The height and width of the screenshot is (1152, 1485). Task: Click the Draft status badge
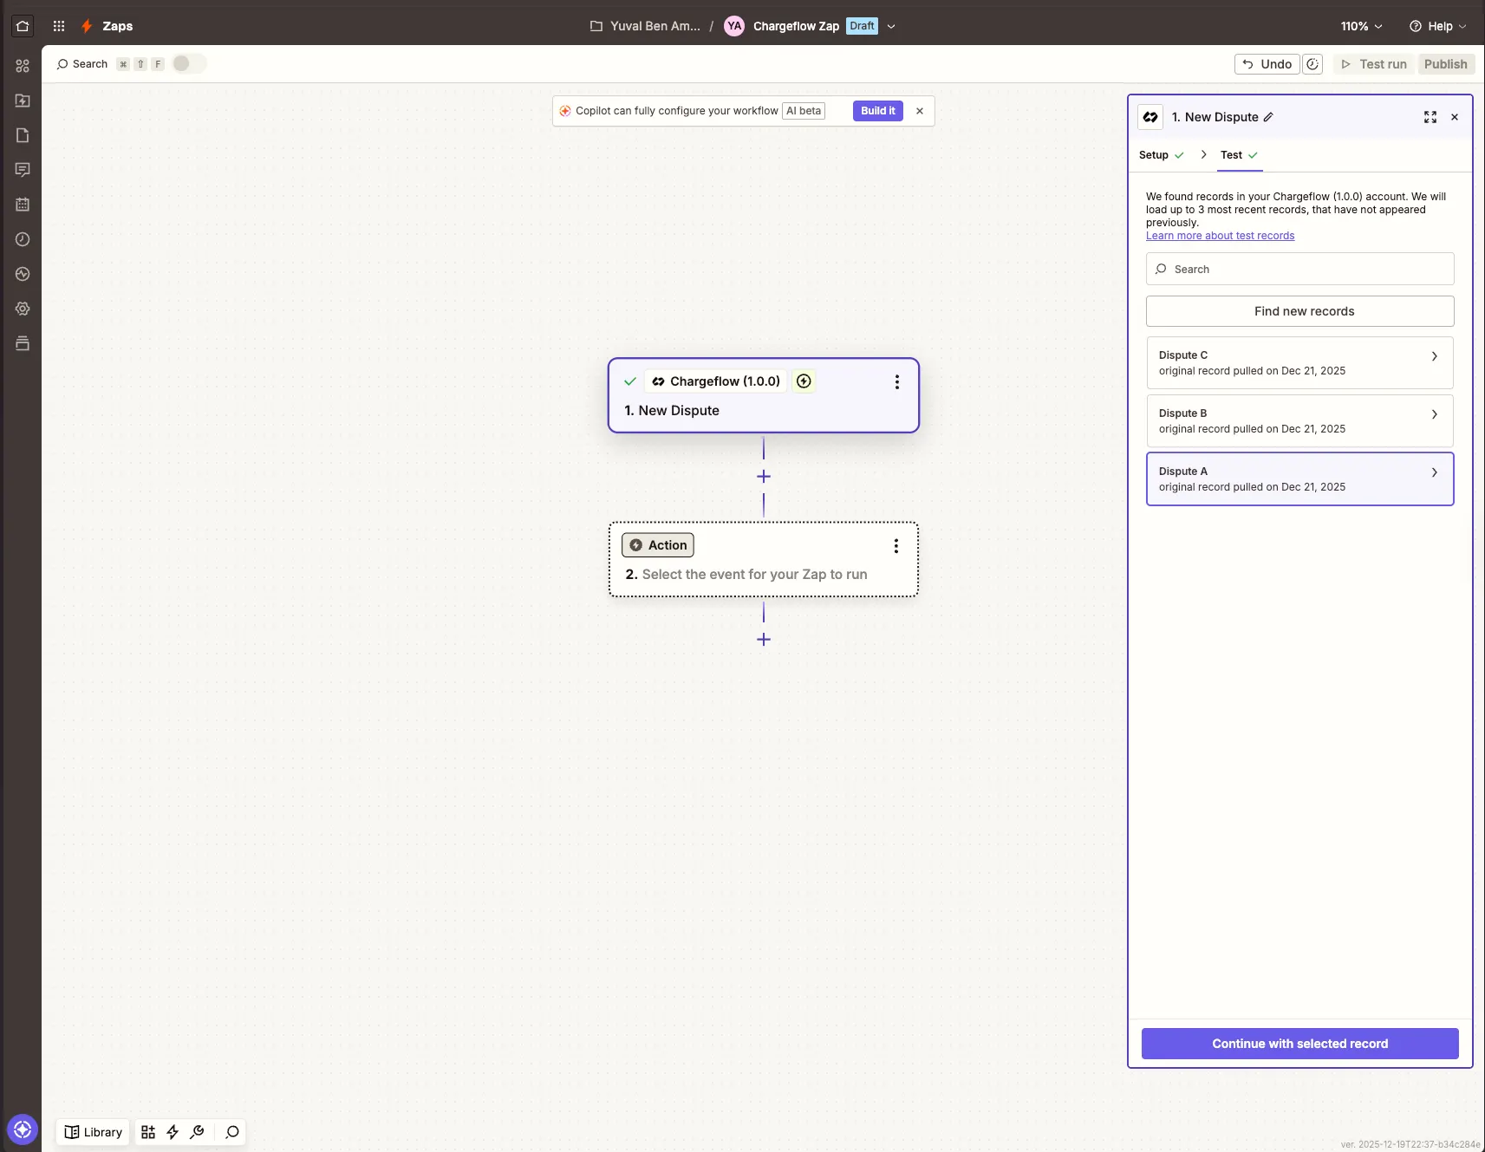tap(862, 26)
